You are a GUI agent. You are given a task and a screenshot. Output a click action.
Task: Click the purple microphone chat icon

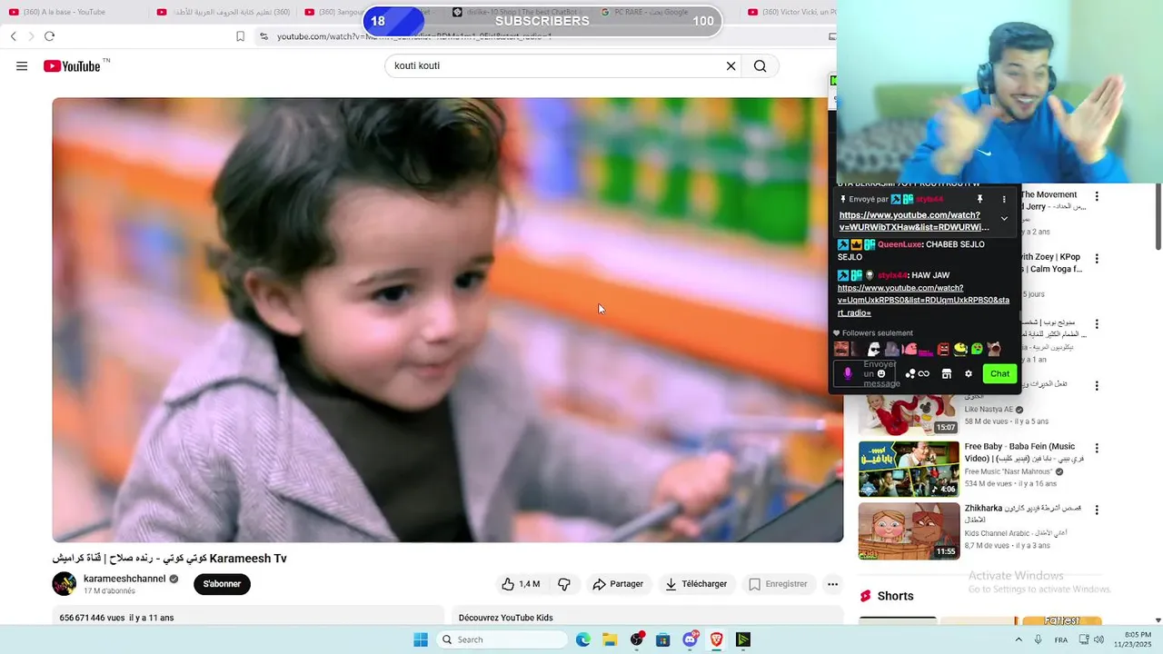click(849, 374)
